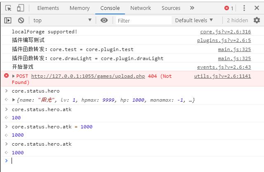This screenshot has height=172, width=264.
Task: Focus the console Filter input field
Action: click(x=143, y=20)
